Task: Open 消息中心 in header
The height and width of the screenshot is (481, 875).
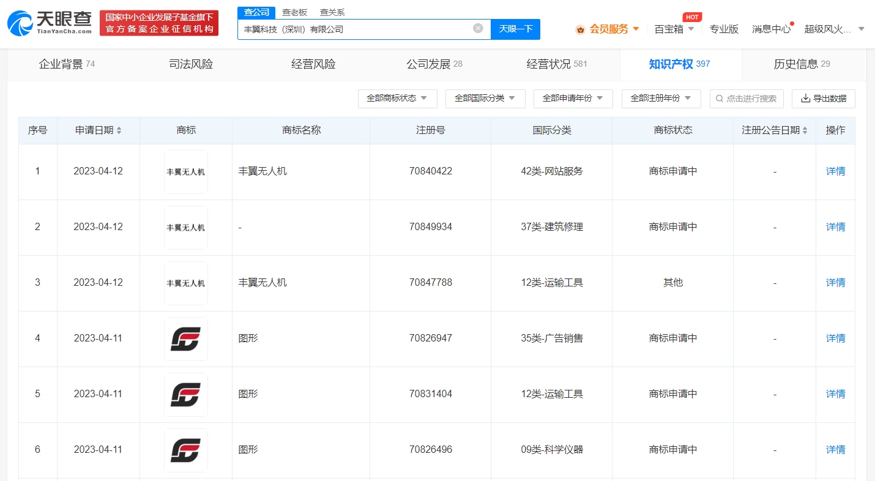Action: [771, 29]
